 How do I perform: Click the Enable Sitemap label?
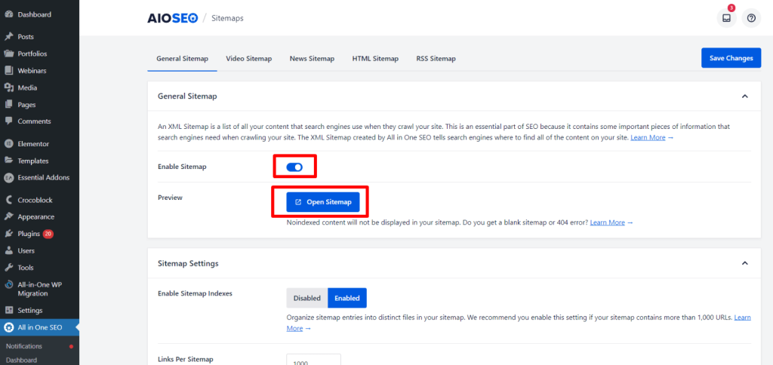pyautogui.click(x=182, y=167)
